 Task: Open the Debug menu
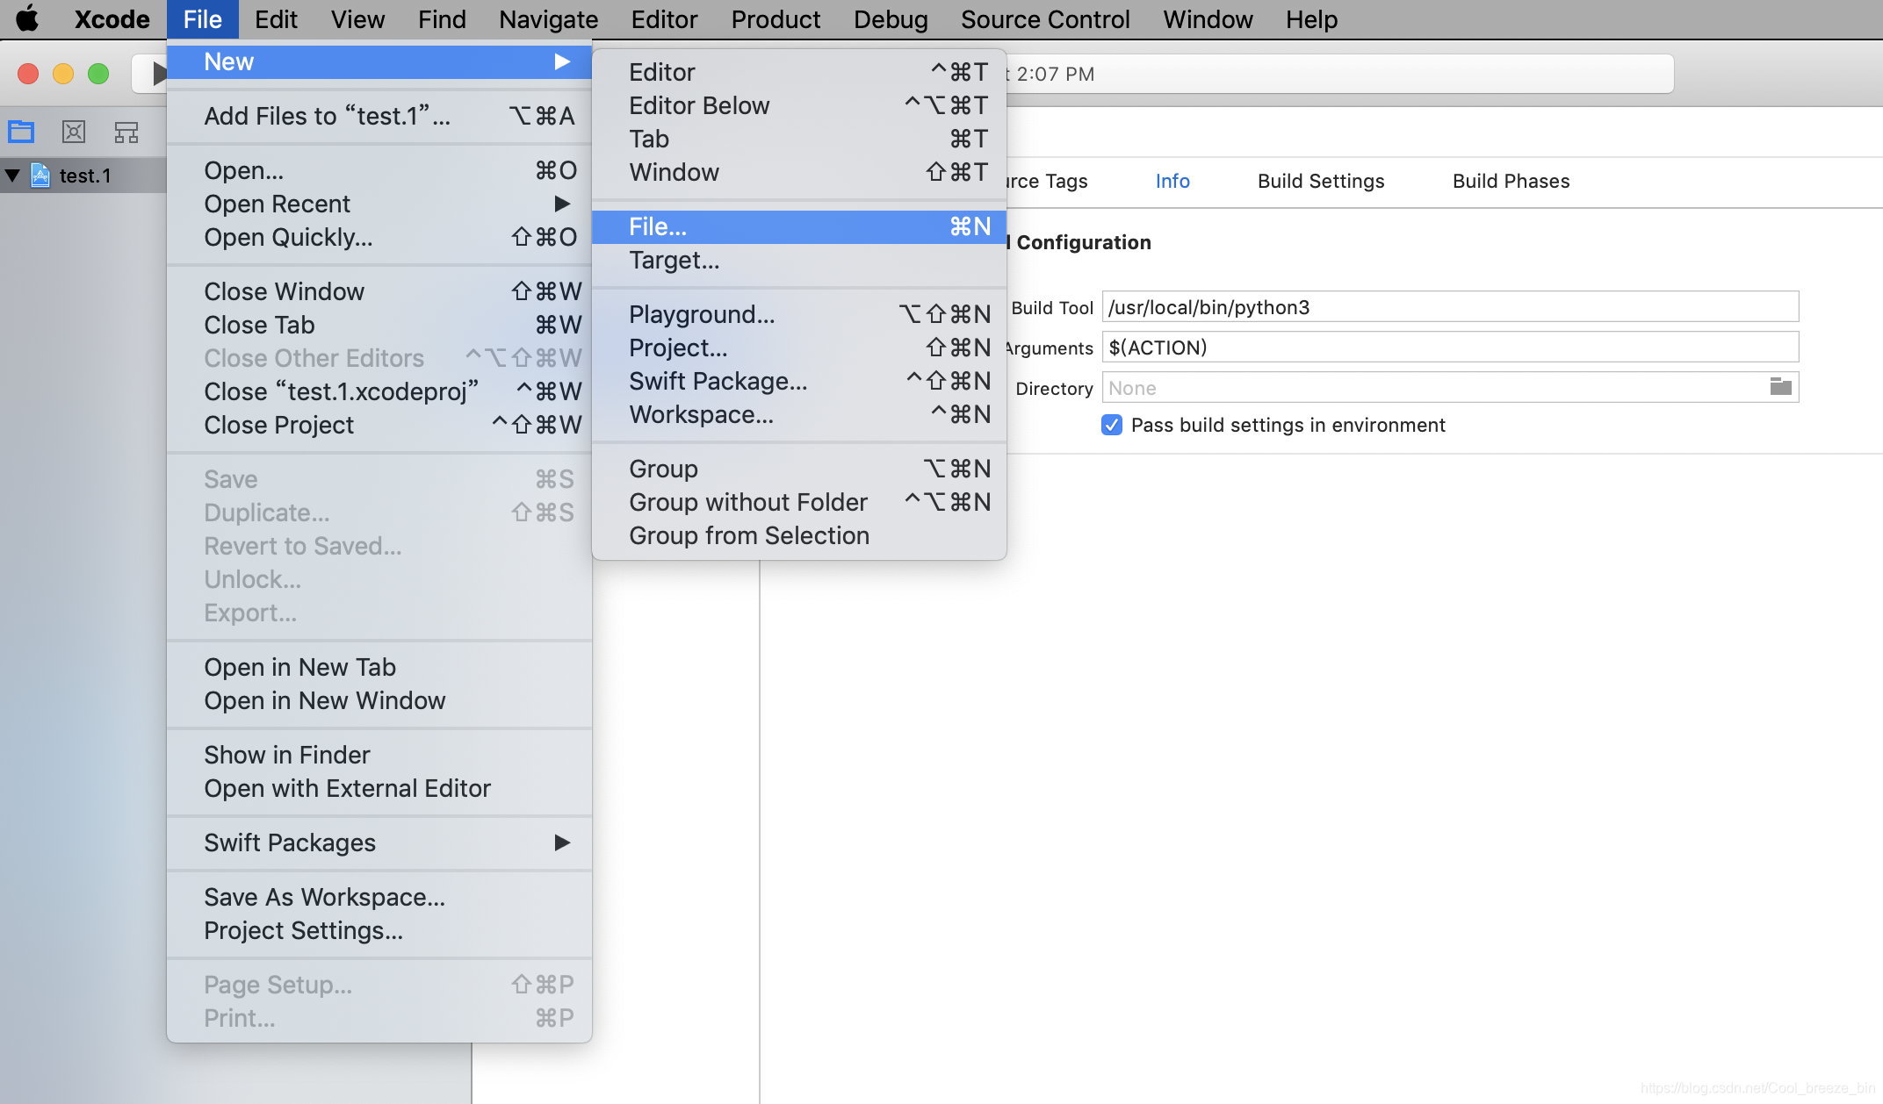891,19
